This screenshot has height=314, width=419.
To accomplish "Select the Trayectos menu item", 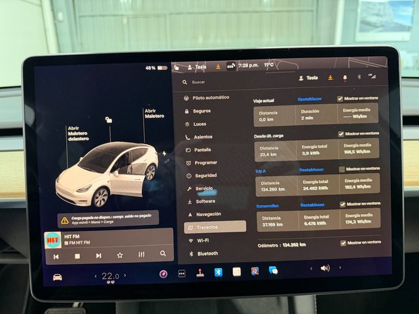I will click(215, 227).
